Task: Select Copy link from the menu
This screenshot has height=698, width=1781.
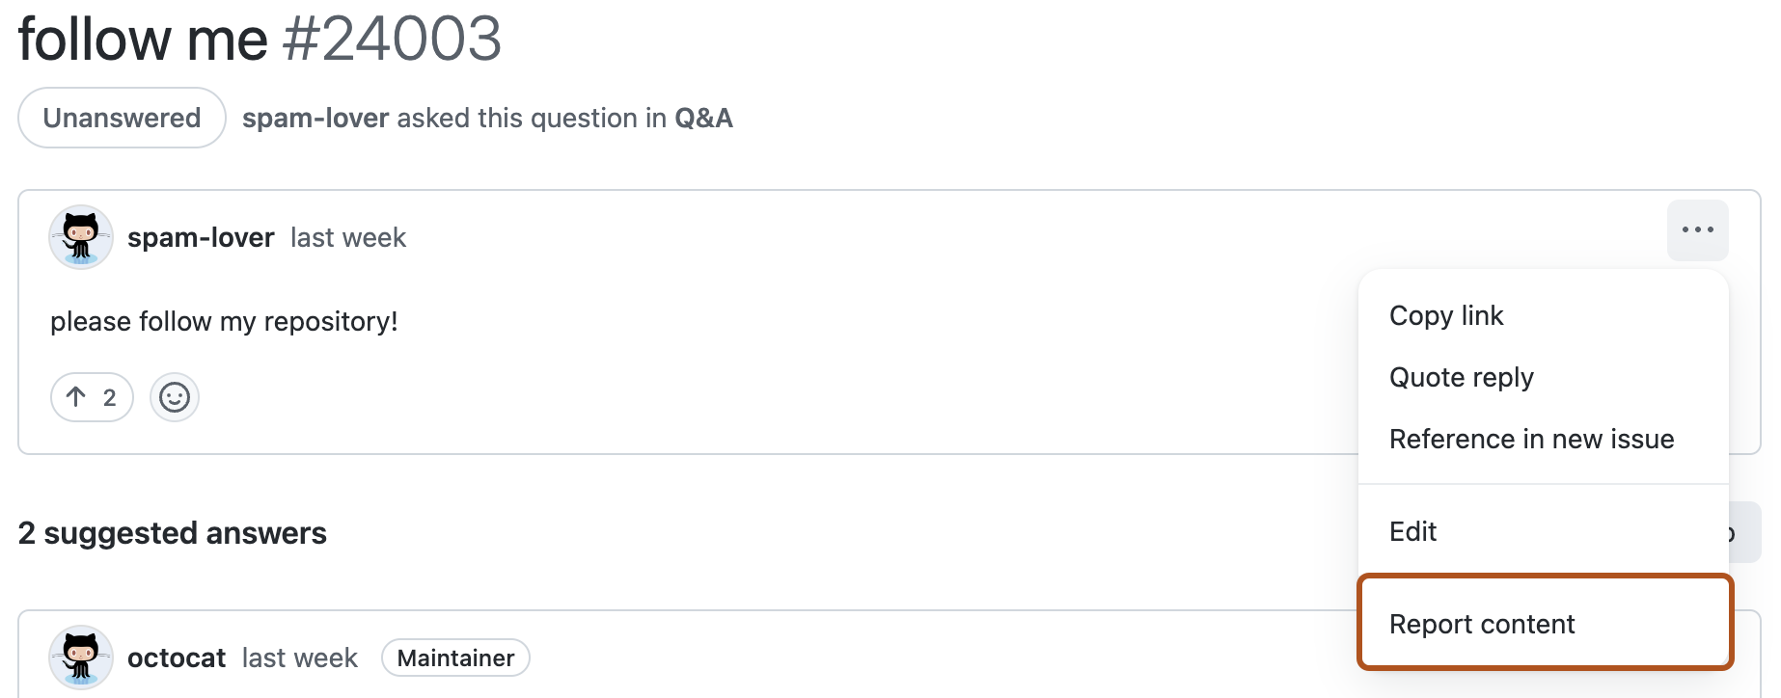Action: [x=1446, y=316]
